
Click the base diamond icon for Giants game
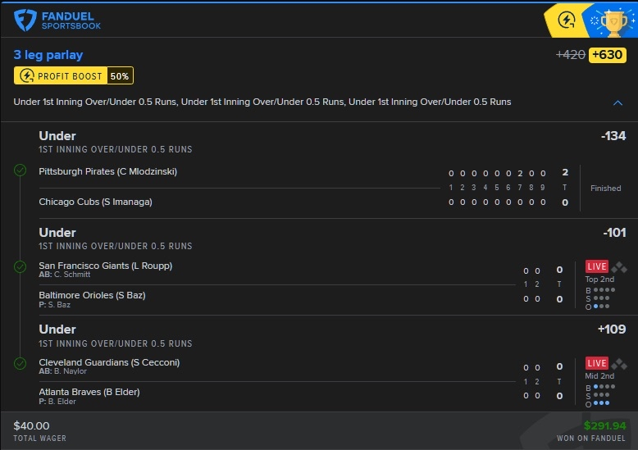(x=619, y=267)
